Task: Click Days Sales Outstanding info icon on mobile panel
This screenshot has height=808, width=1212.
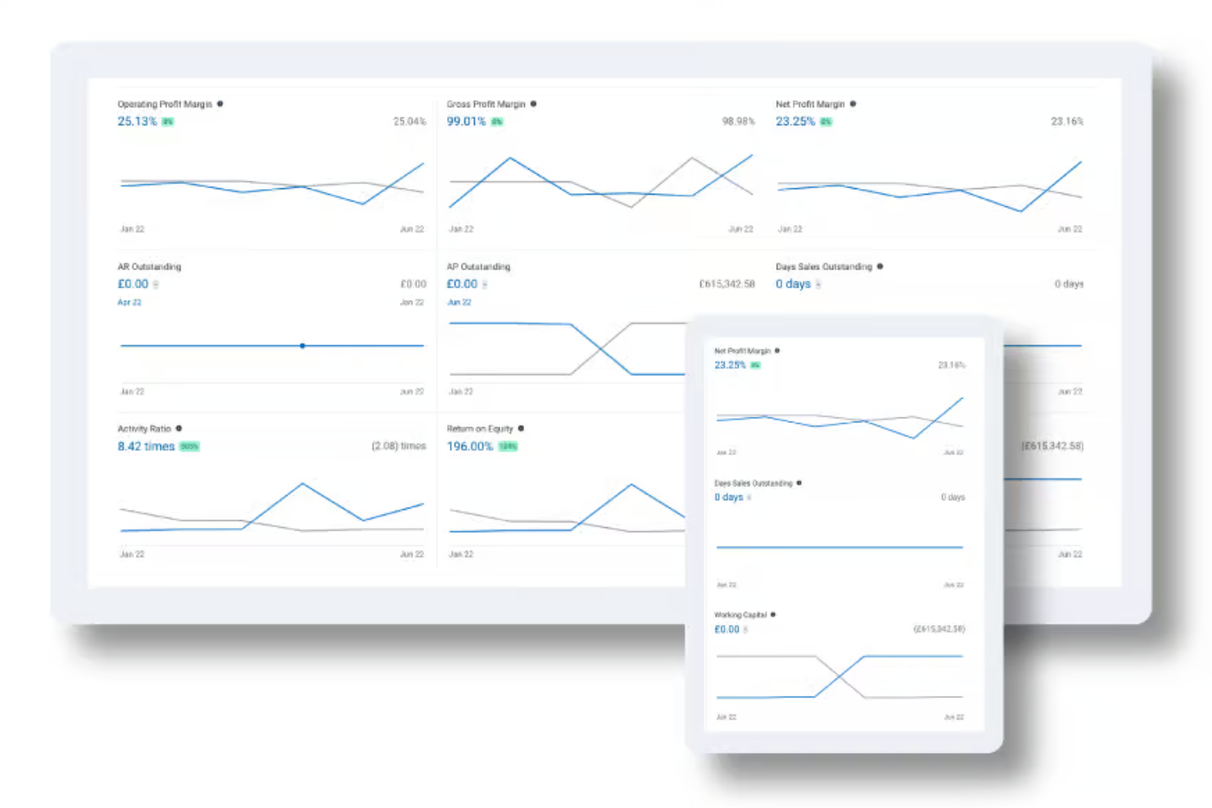Action: [800, 483]
